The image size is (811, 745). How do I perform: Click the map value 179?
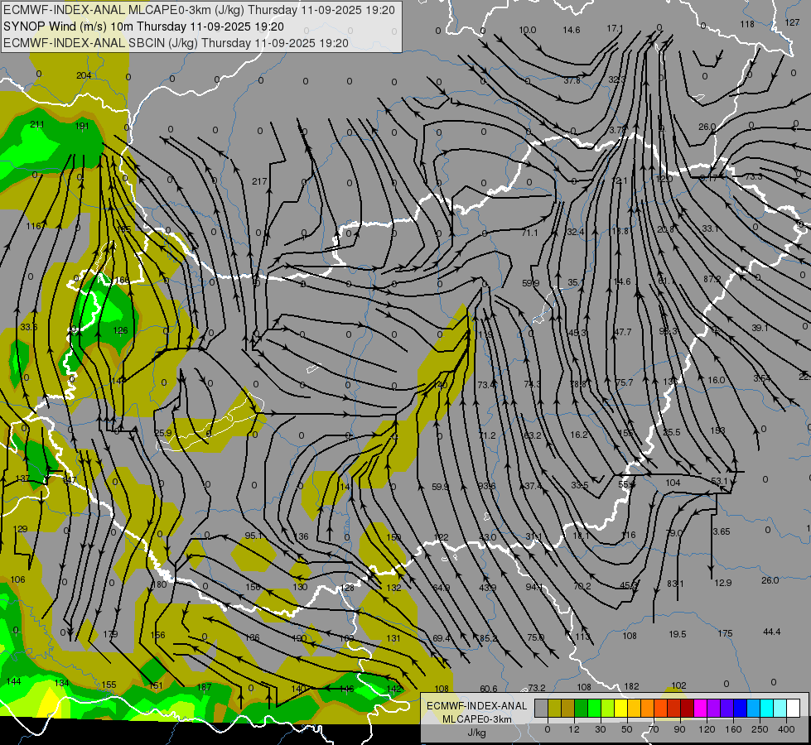tap(110, 634)
